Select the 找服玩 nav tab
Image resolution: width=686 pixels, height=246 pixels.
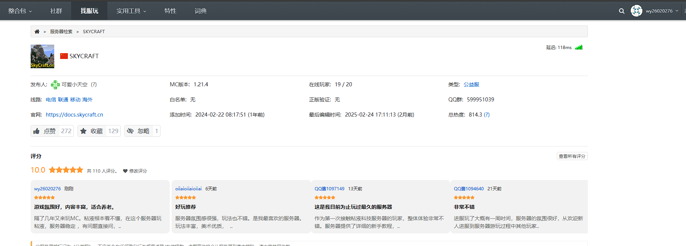click(89, 11)
